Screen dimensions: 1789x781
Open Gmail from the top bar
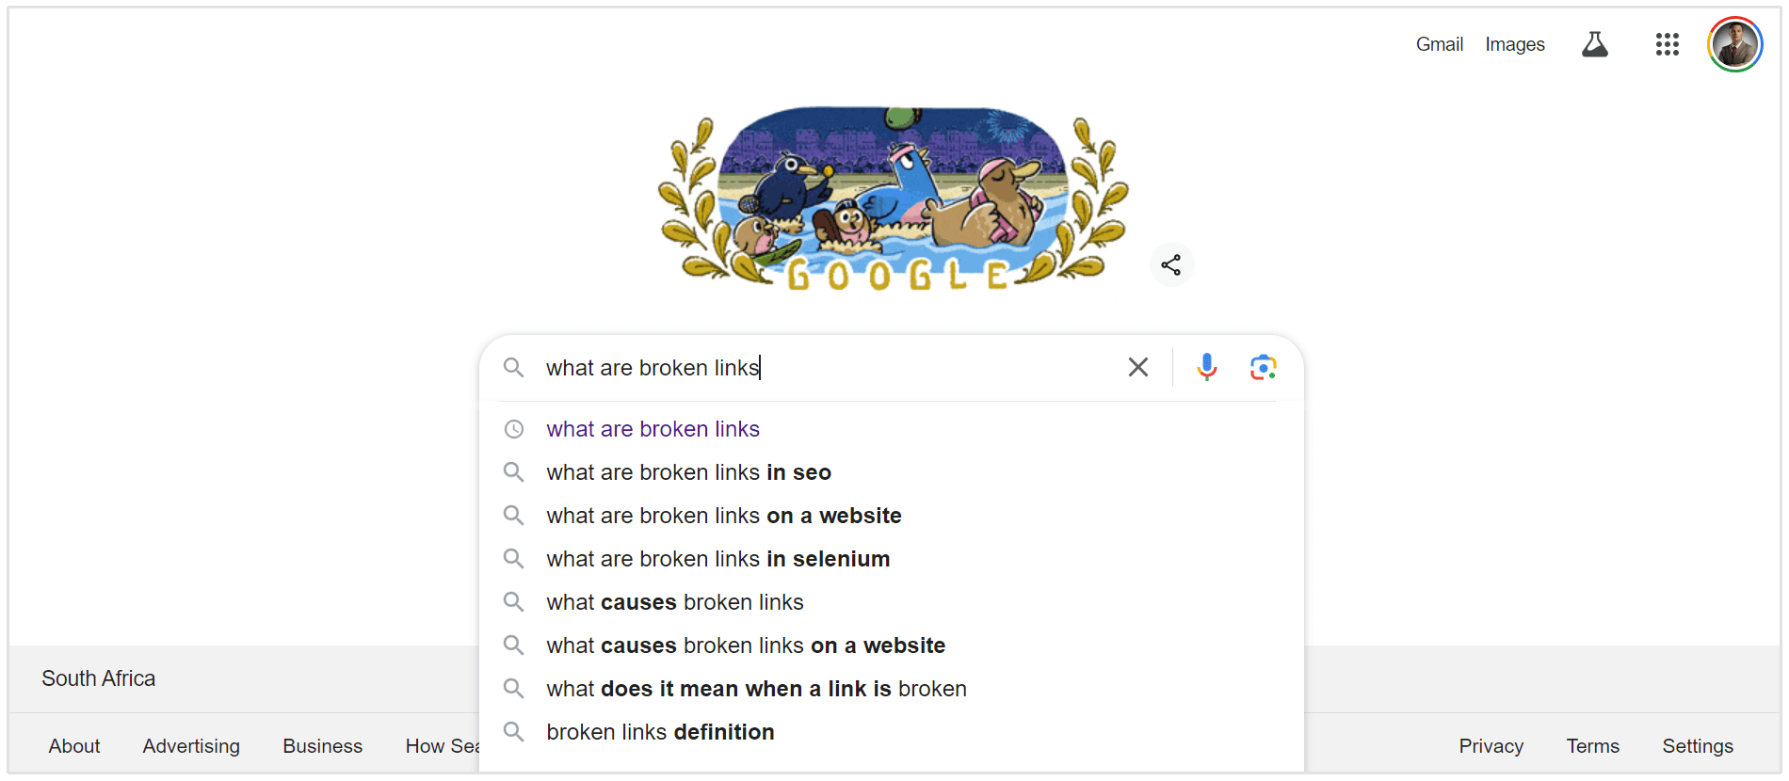coord(1439,43)
